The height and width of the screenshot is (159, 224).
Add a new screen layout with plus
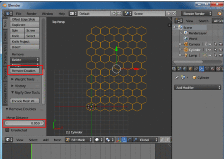114,14
